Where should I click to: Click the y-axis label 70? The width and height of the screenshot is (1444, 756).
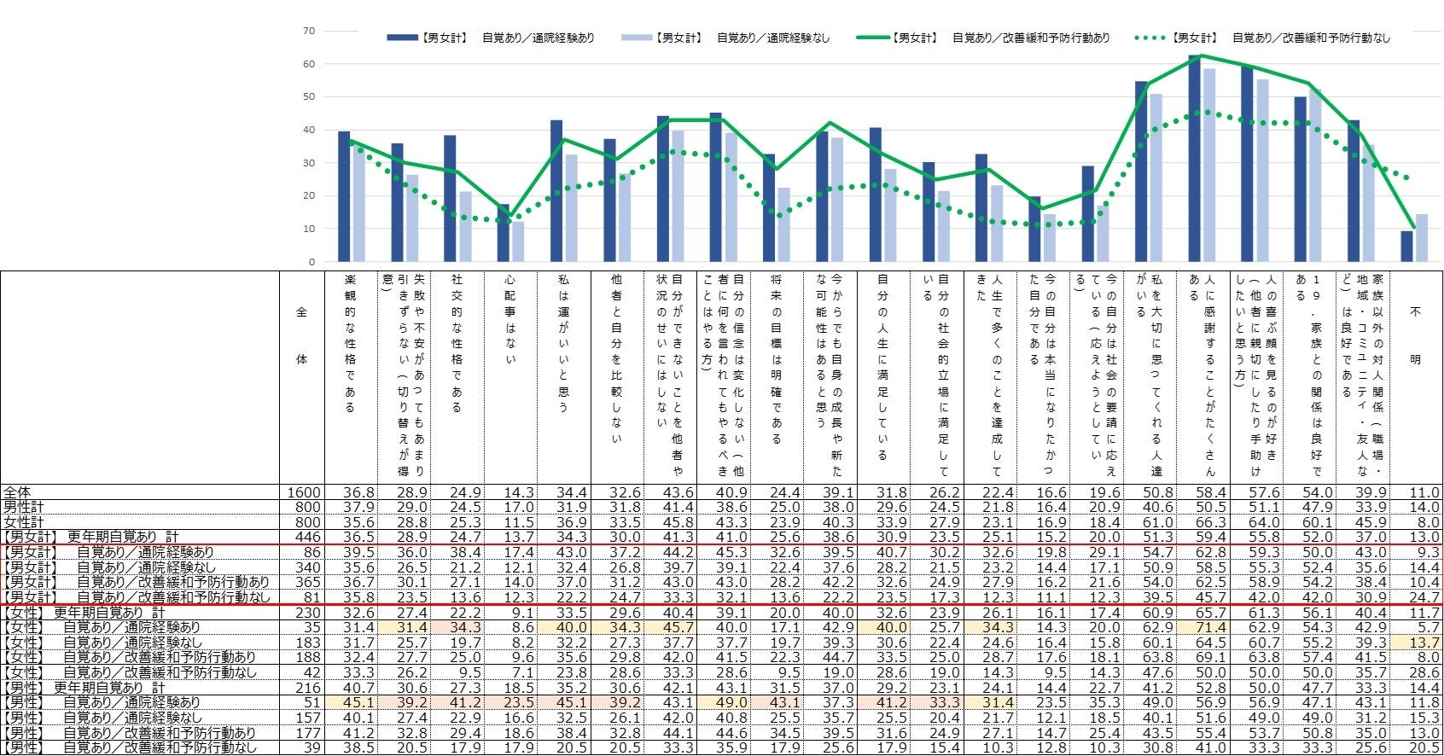coord(309,31)
